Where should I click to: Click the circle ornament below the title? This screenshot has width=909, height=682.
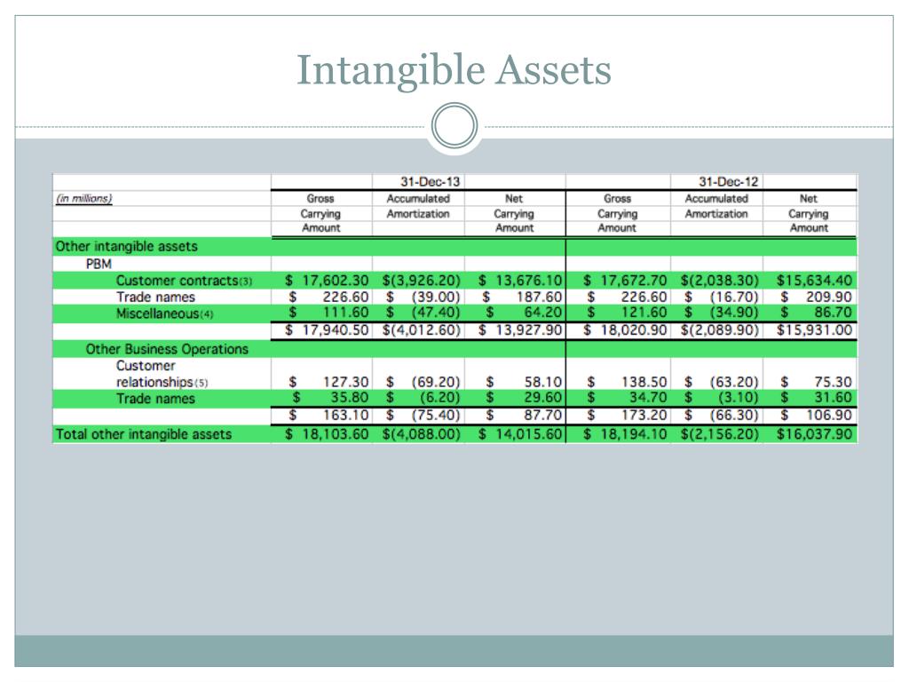click(x=454, y=126)
